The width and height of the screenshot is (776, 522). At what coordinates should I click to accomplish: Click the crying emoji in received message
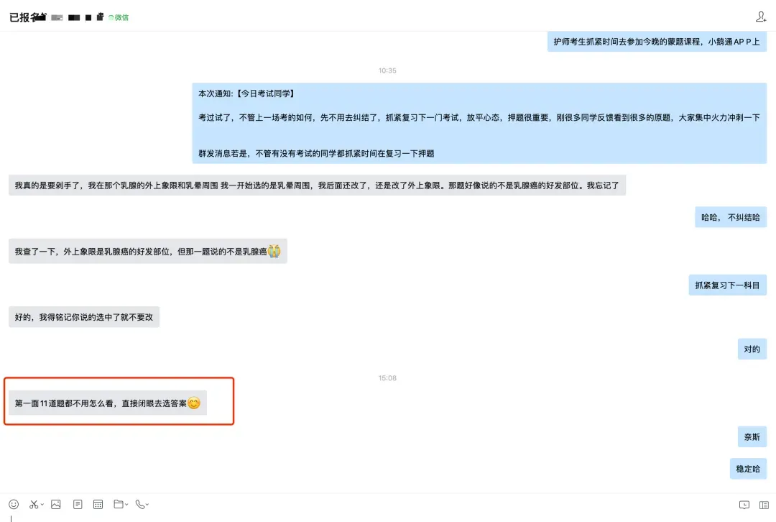pos(274,251)
